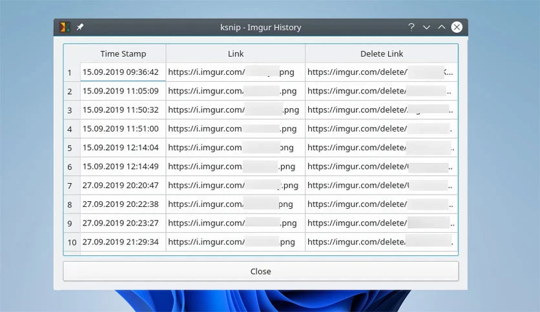Select row header number 3
The image size is (540, 312).
[72, 110]
